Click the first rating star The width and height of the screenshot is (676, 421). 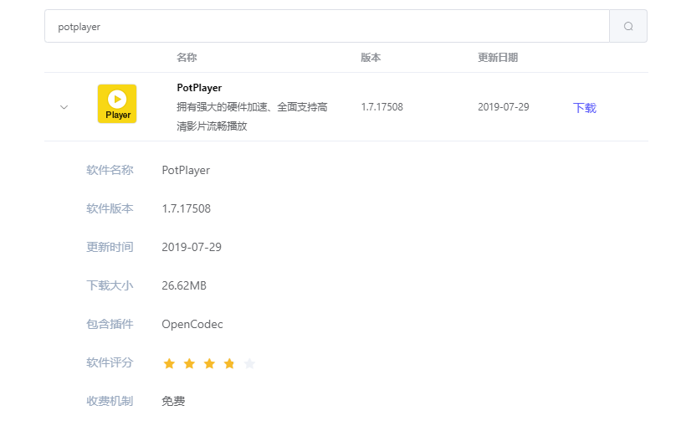tap(169, 363)
